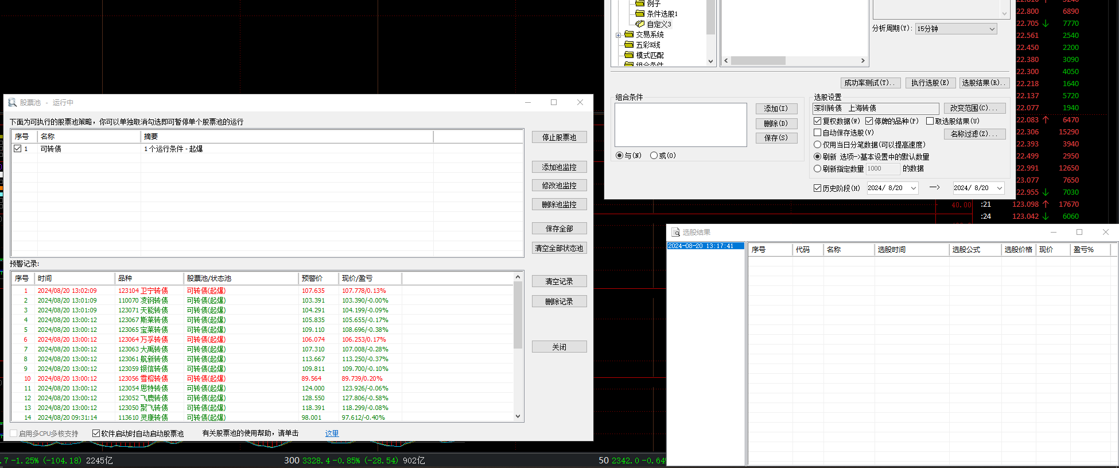Click the 股票池 window magnifier icon
1119x468 pixels.
click(x=12, y=102)
